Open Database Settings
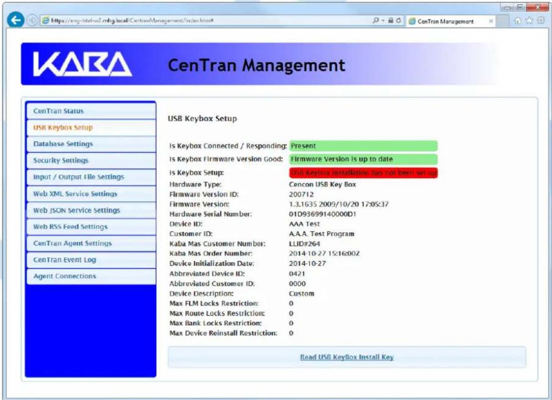This screenshot has width=552, height=400. coord(91,144)
